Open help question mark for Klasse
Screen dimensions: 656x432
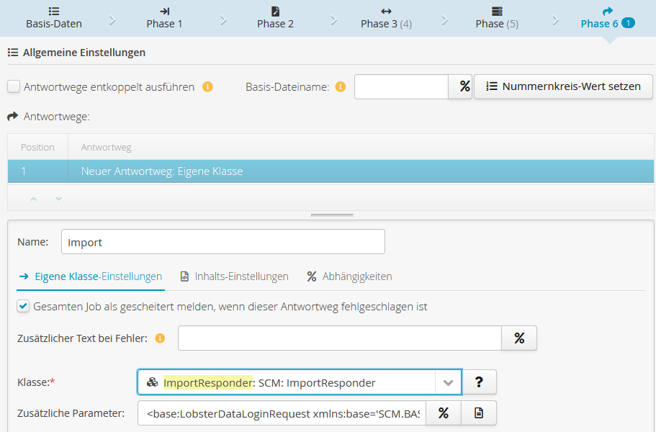coord(479,382)
